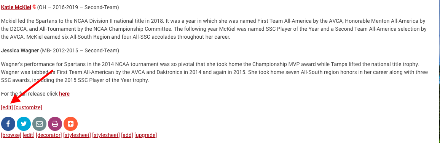
Task: Click paragraph about Wagner's Championship MVP award
Action: (x=214, y=72)
